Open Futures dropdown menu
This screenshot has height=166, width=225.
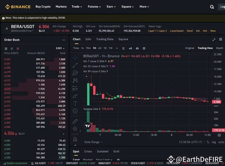pyautogui.click(x=94, y=6)
